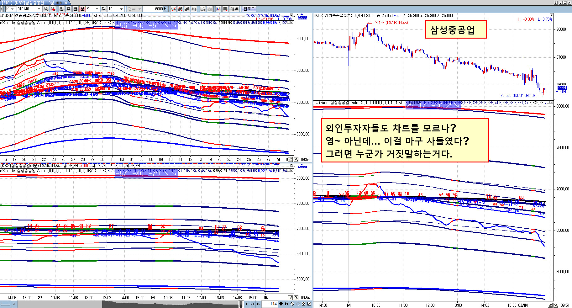The image size is (572, 308).
Task: Click the chart save document icon
Action: click(x=203, y=9)
